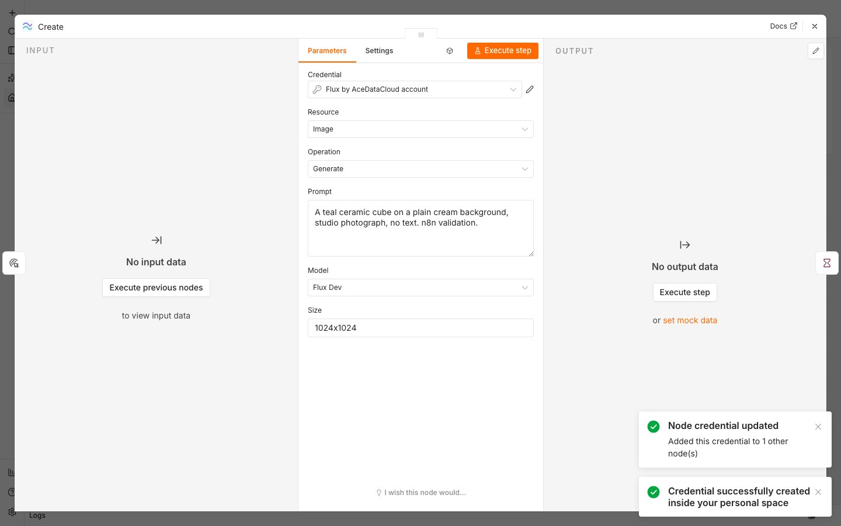Click Execute previous nodes button

click(156, 288)
